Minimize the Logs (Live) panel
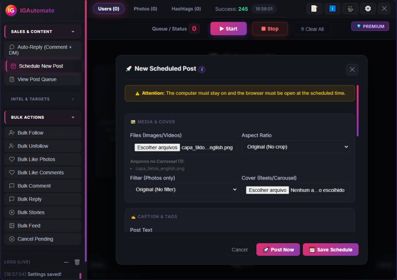Image resolution: width=397 pixels, height=280 pixels. coord(66,262)
